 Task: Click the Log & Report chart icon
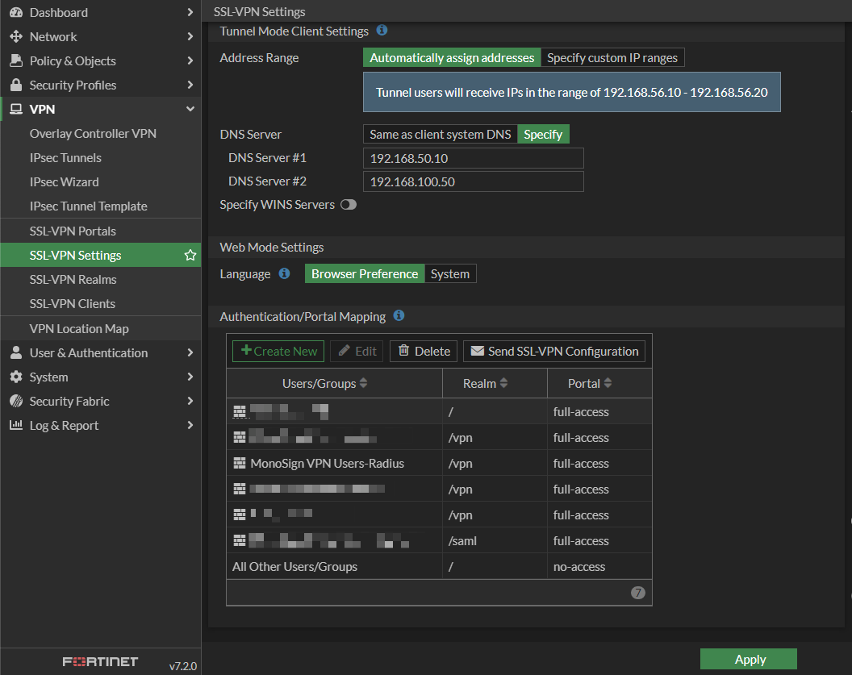(x=15, y=426)
